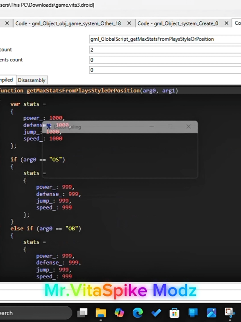
Task: Switch to the Disassembly view tab
Action: [x=32, y=80]
